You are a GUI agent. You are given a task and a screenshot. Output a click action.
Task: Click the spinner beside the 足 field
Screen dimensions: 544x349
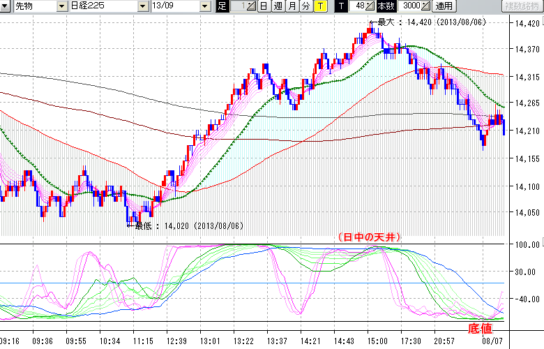(x=252, y=6)
